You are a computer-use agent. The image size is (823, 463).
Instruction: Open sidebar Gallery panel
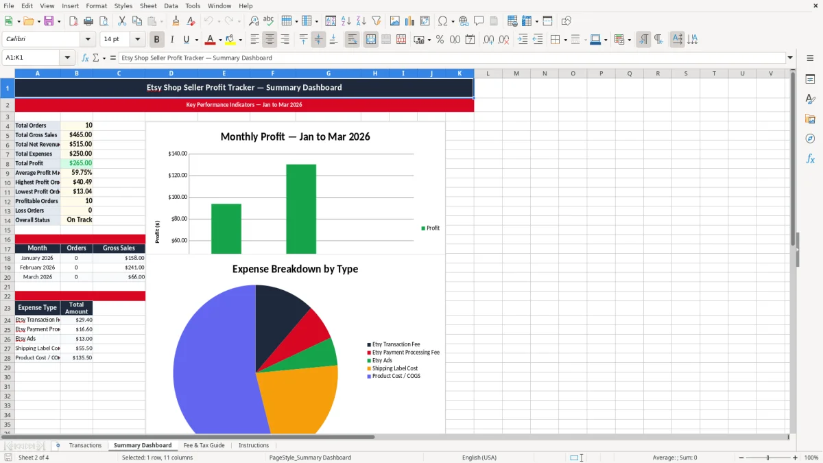[810, 119]
